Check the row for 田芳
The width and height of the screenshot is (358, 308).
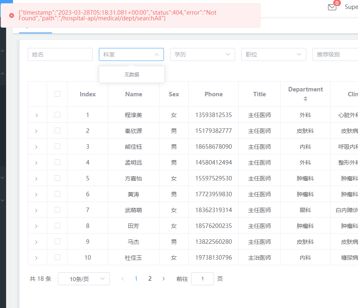coord(57,226)
